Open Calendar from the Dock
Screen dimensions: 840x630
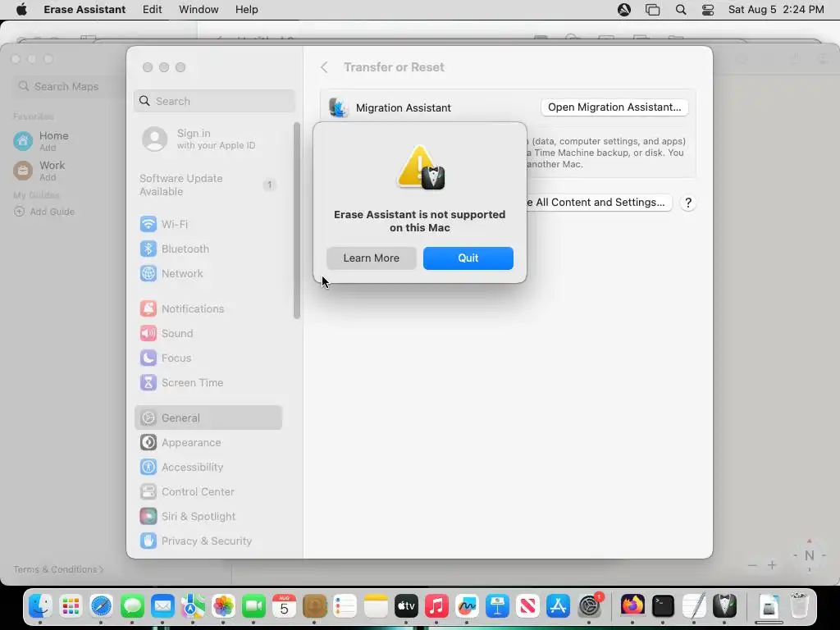tap(284, 606)
